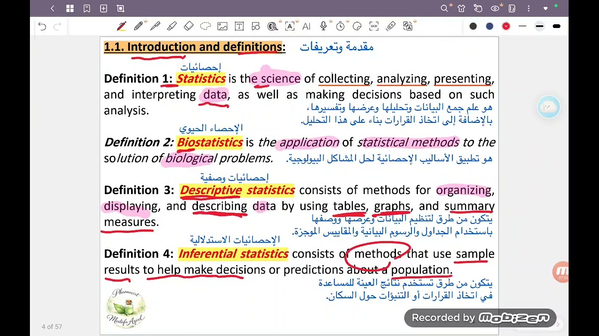The image size is (599, 336).
Task: Pick the dark blue pen color
Action: [489, 26]
